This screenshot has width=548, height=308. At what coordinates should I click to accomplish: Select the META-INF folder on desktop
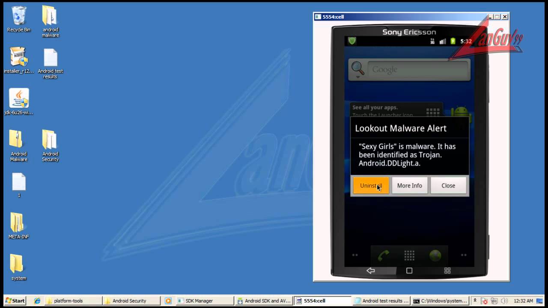(19, 225)
